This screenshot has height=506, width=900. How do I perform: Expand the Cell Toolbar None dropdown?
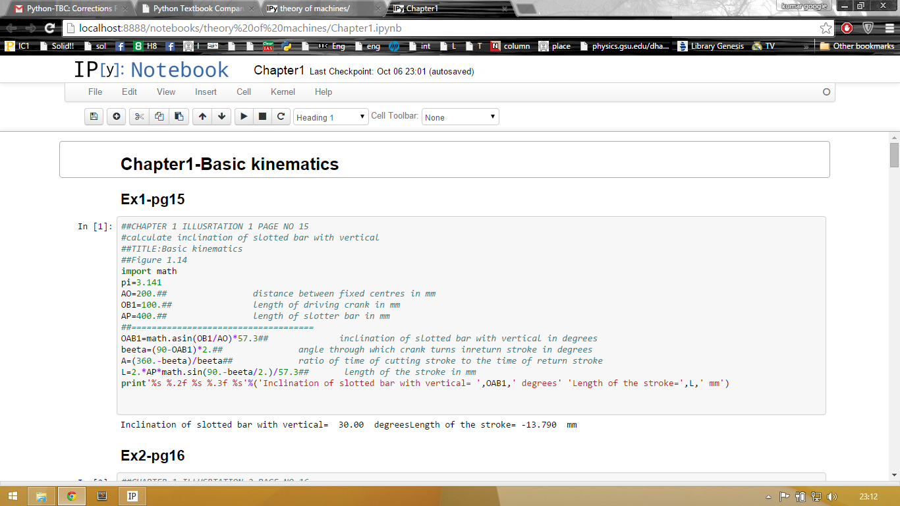[460, 117]
